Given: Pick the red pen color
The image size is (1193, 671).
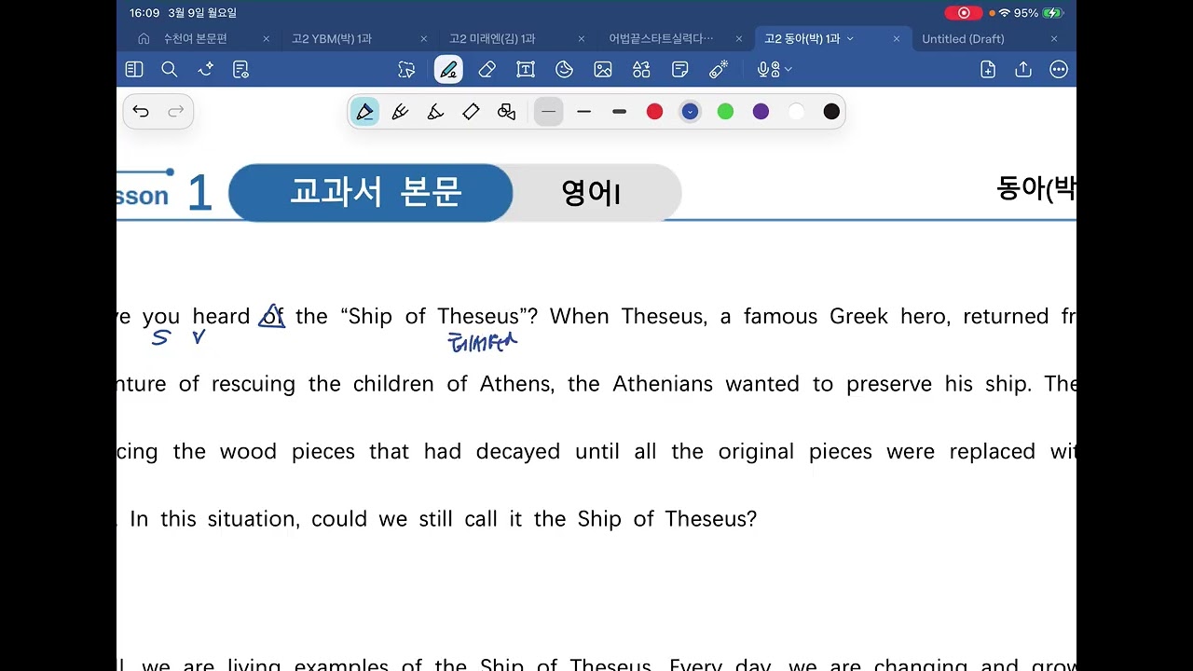Looking at the screenshot, I should pyautogui.click(x=655, y=112).
